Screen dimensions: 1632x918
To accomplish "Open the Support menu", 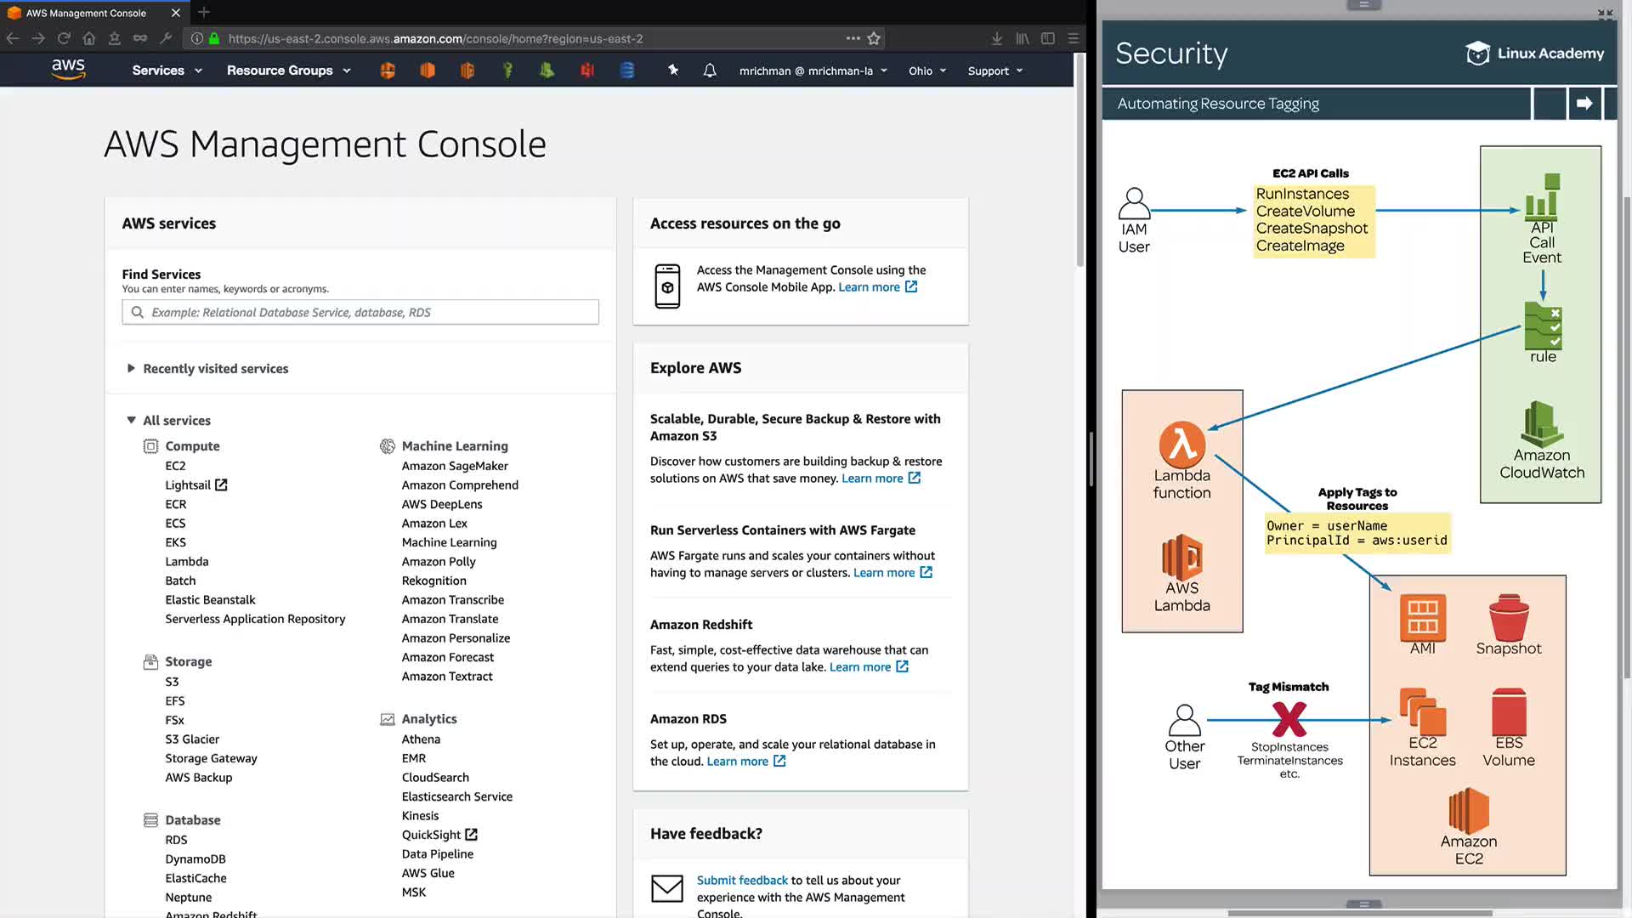I will (994, 71).
